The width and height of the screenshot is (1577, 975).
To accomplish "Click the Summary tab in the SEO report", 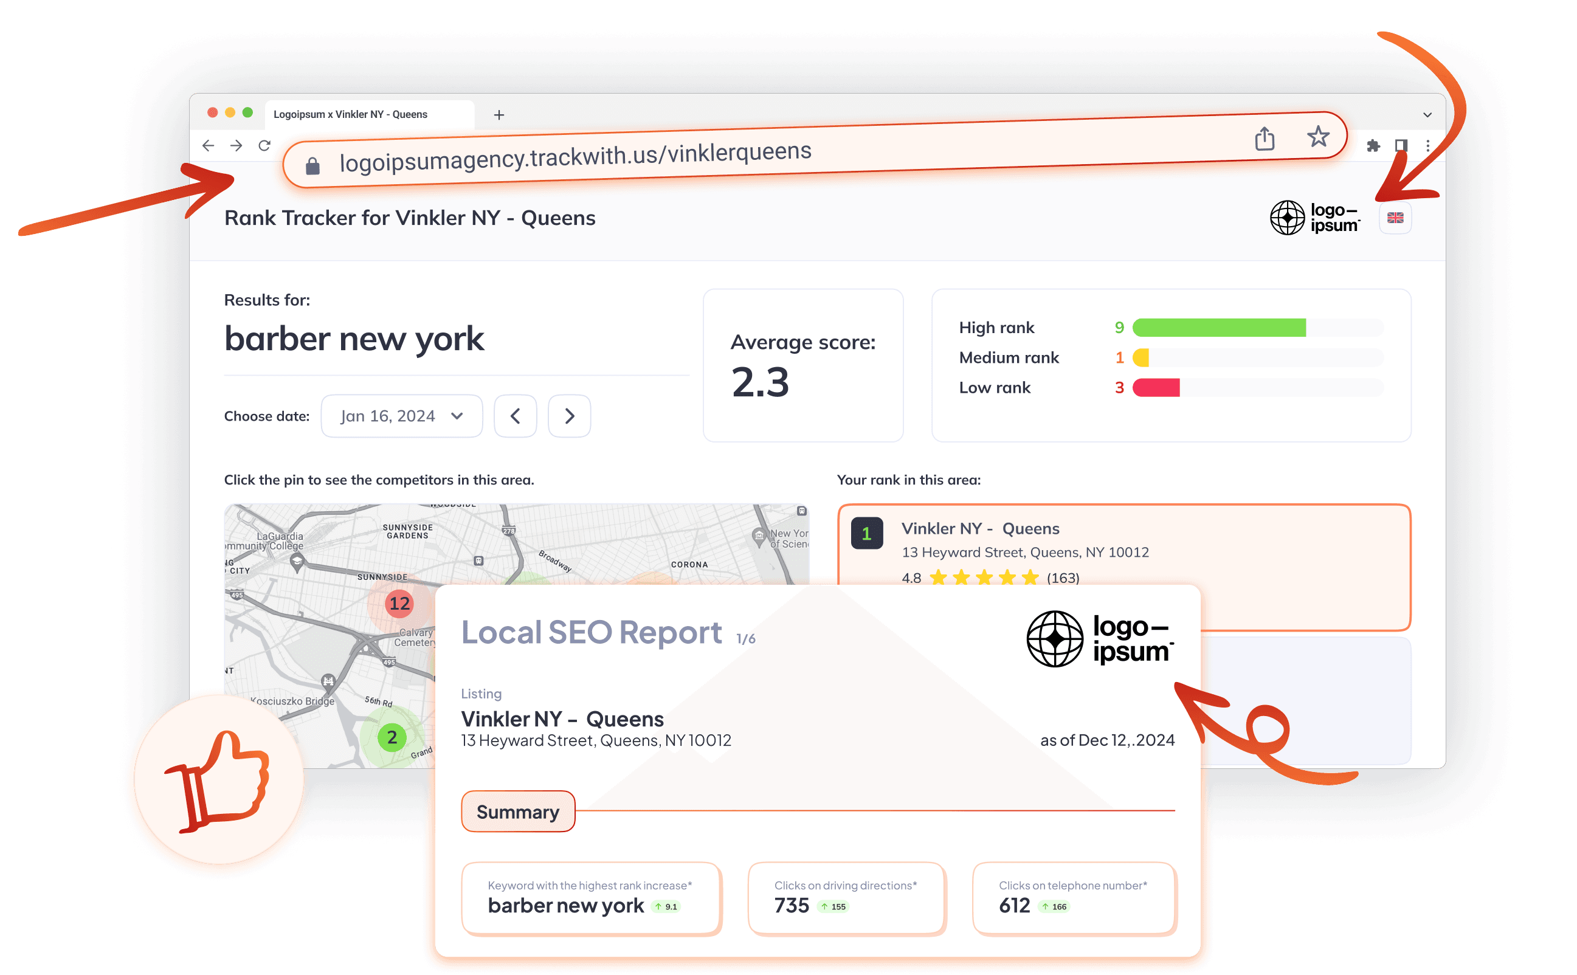I will pyautogui.click(x=518, y=811).
